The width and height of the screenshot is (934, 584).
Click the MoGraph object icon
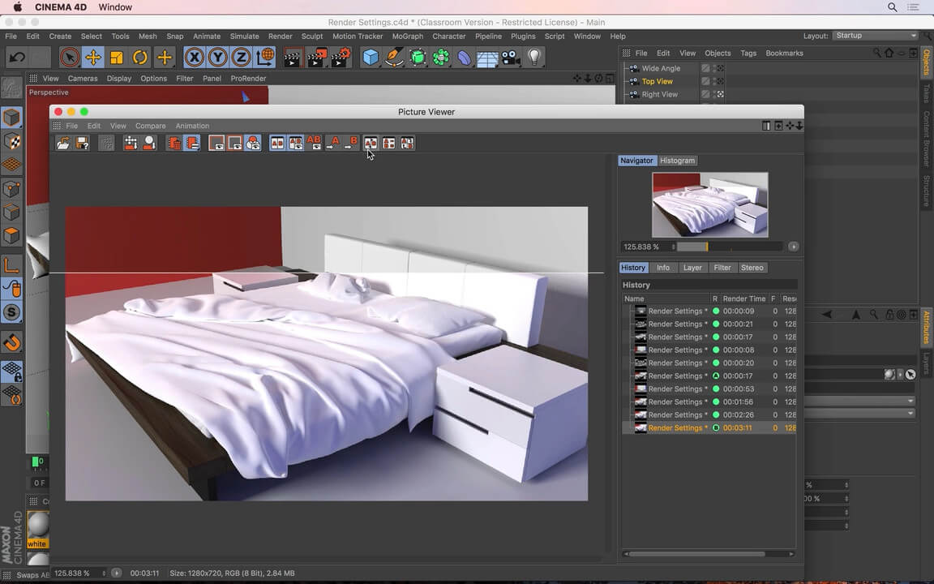tap(442, 57)
